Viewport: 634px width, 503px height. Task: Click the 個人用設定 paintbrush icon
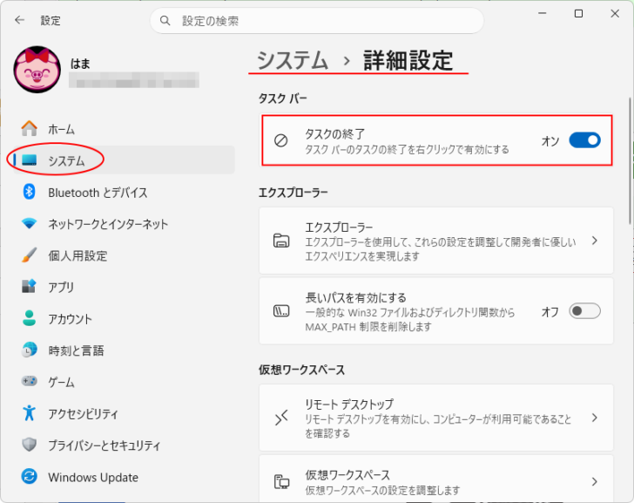point(29,255)
